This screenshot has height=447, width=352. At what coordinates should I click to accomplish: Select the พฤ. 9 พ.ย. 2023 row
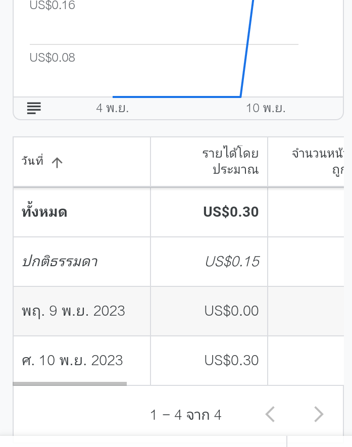point(178,311)
